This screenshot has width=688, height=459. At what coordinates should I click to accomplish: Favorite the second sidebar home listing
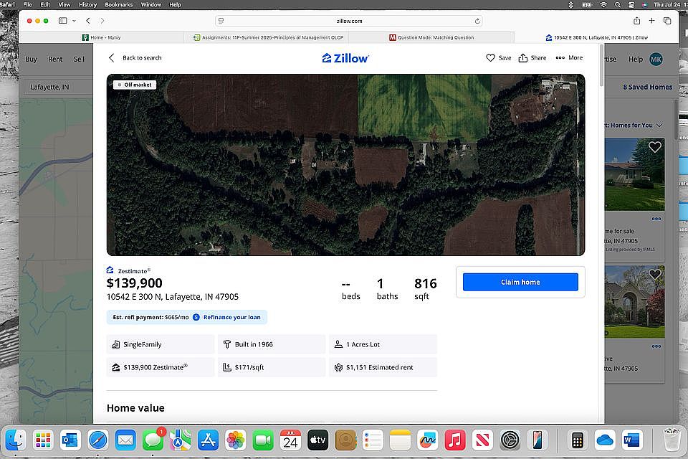point(654,275)
